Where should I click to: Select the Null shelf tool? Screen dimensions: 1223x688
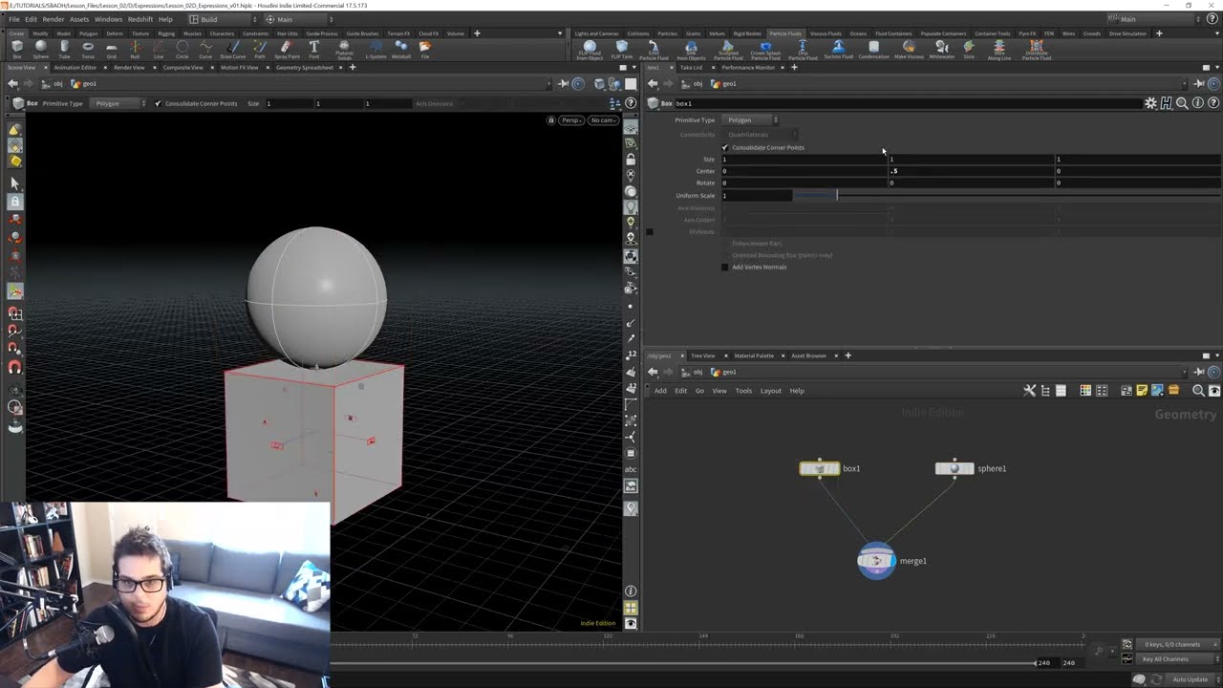pos(135,49)
